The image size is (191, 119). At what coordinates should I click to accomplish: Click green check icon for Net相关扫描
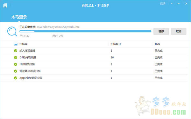tap(16, 64)
